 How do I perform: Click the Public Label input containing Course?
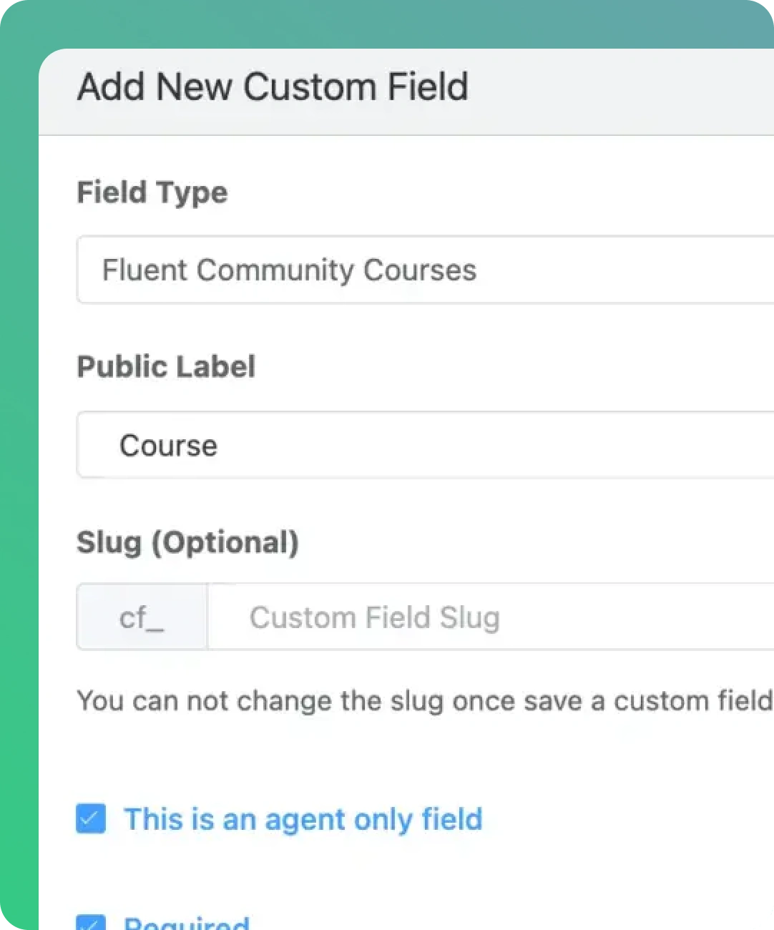[426, 445]
